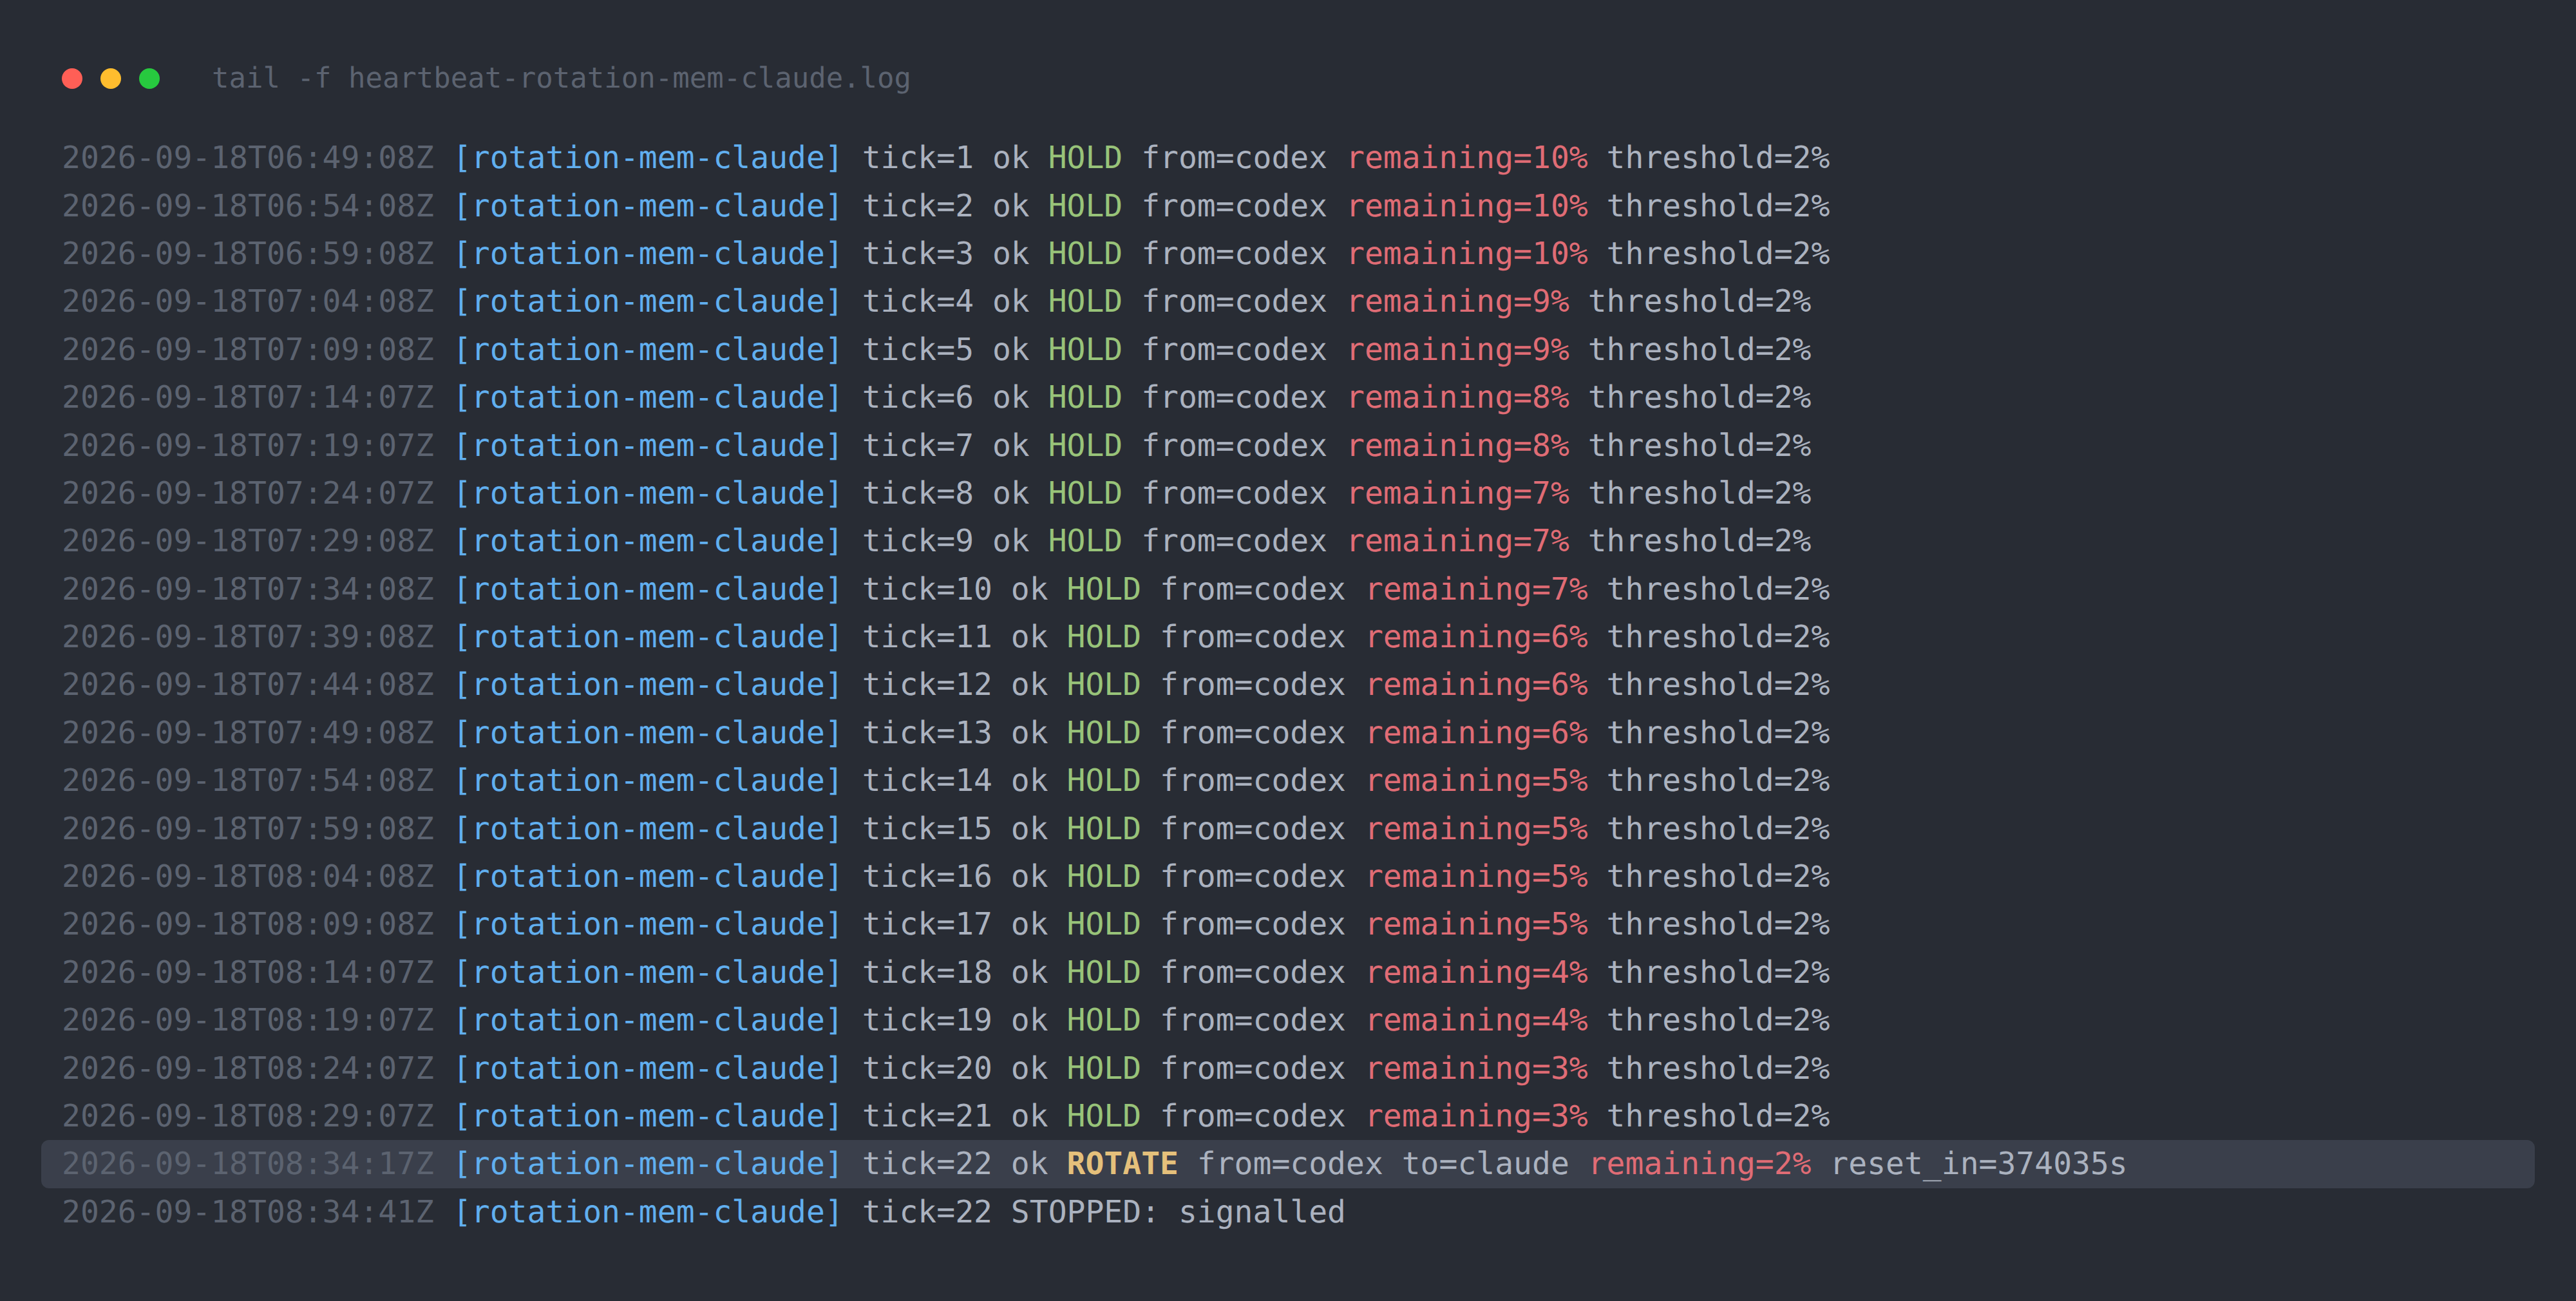Select timestamp 2026-09-18T08:04:08Z
The image size is (2576, 1301).
[x=248, y=877]
